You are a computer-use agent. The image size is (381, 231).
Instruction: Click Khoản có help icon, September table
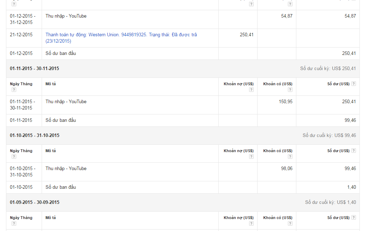point(290,224)
